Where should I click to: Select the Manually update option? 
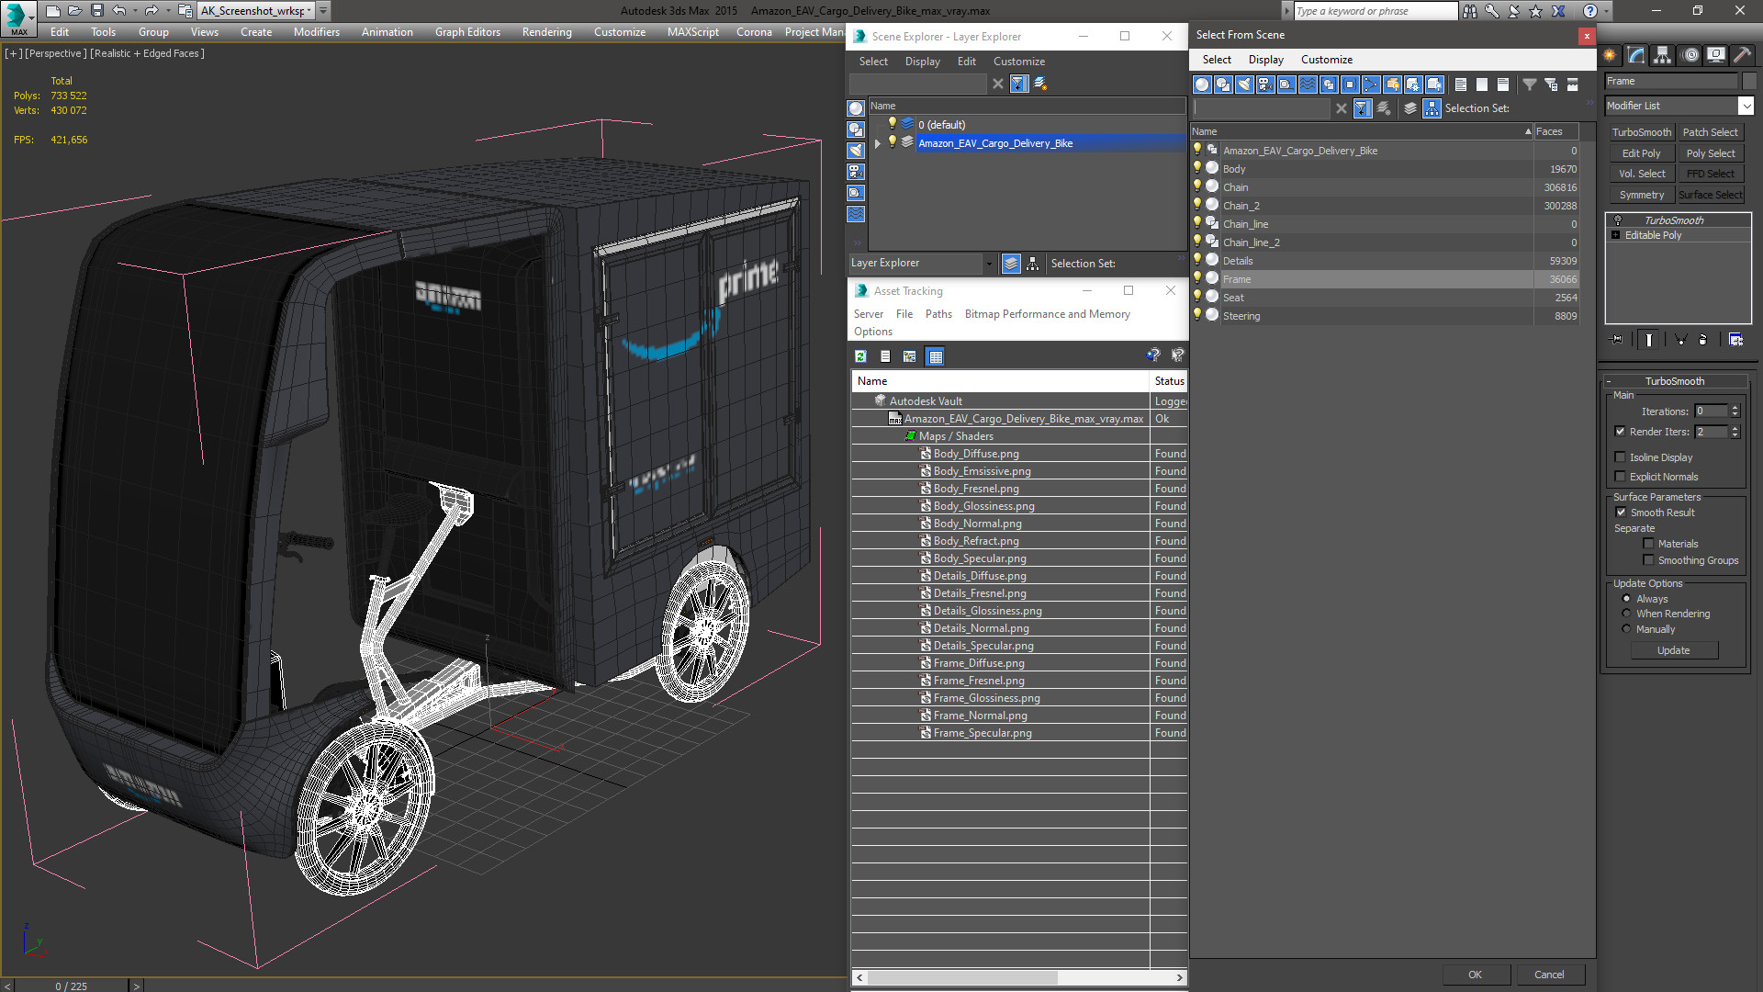click(1626, 629)
